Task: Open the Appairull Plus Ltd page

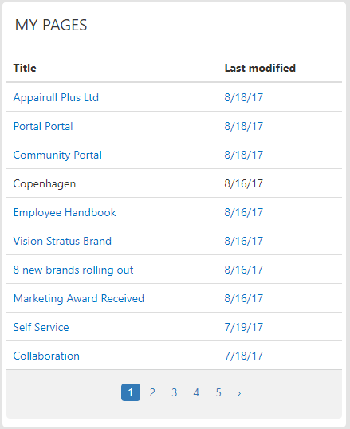Action: point(56,97)
